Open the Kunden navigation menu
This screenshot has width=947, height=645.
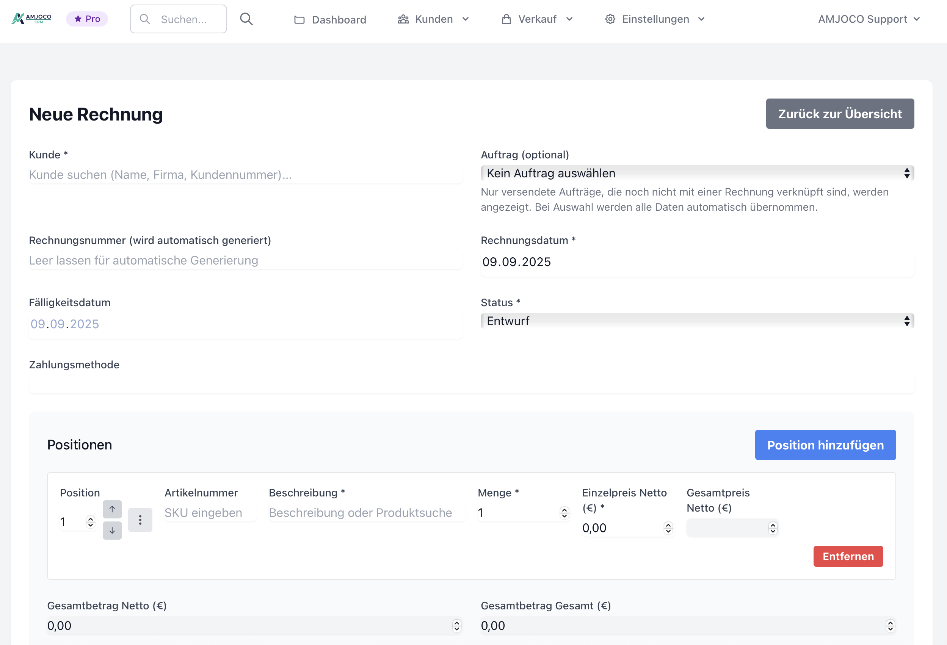point(433,19)
